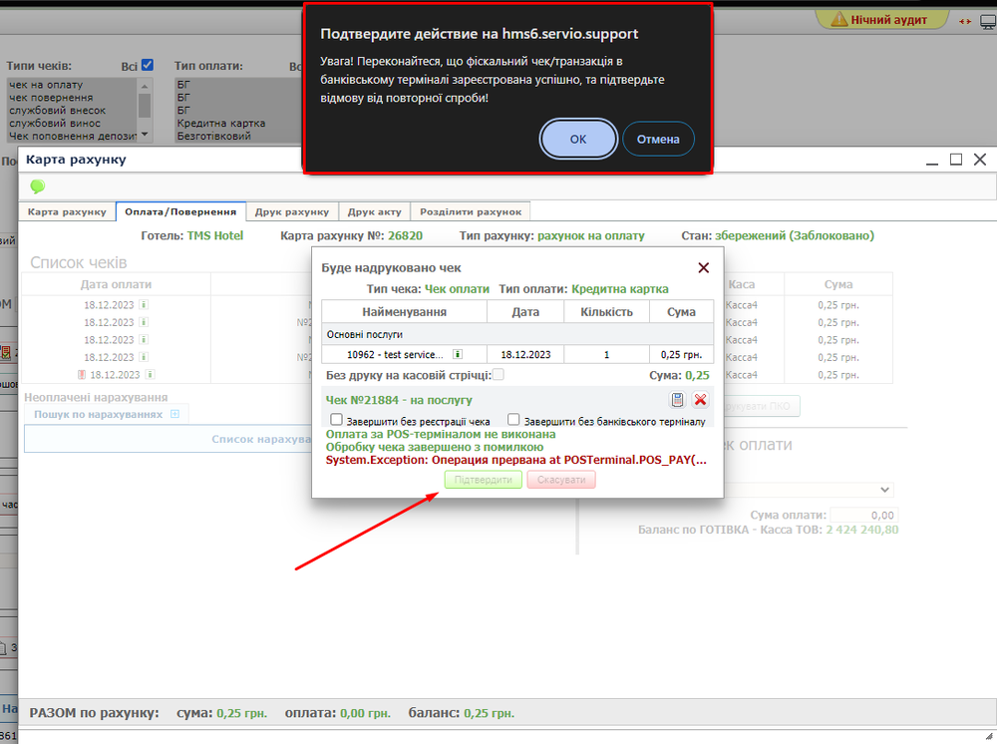This screenshot has height=744, width=997.
Task: Switch to the 'Друк рахунку' tab
Action: point(292,211)
